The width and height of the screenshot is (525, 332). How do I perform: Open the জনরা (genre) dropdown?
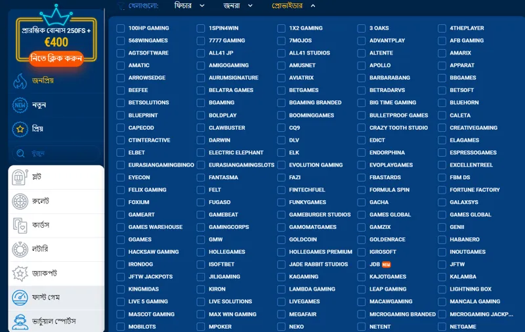click(x=241, y=6)
